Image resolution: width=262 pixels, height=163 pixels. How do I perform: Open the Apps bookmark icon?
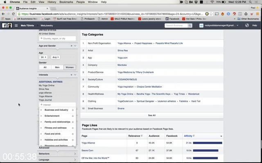tap(3, 19)
